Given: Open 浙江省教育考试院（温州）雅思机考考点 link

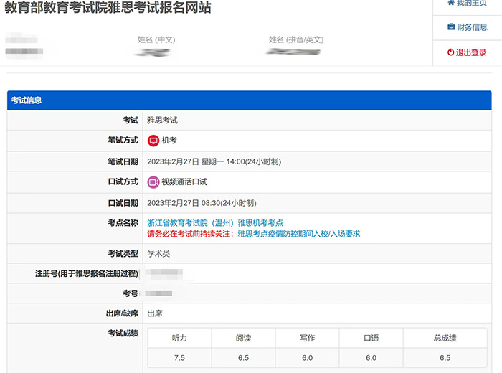Looking at the screenshot, I should pyautogui.click(x=215, y=223).
